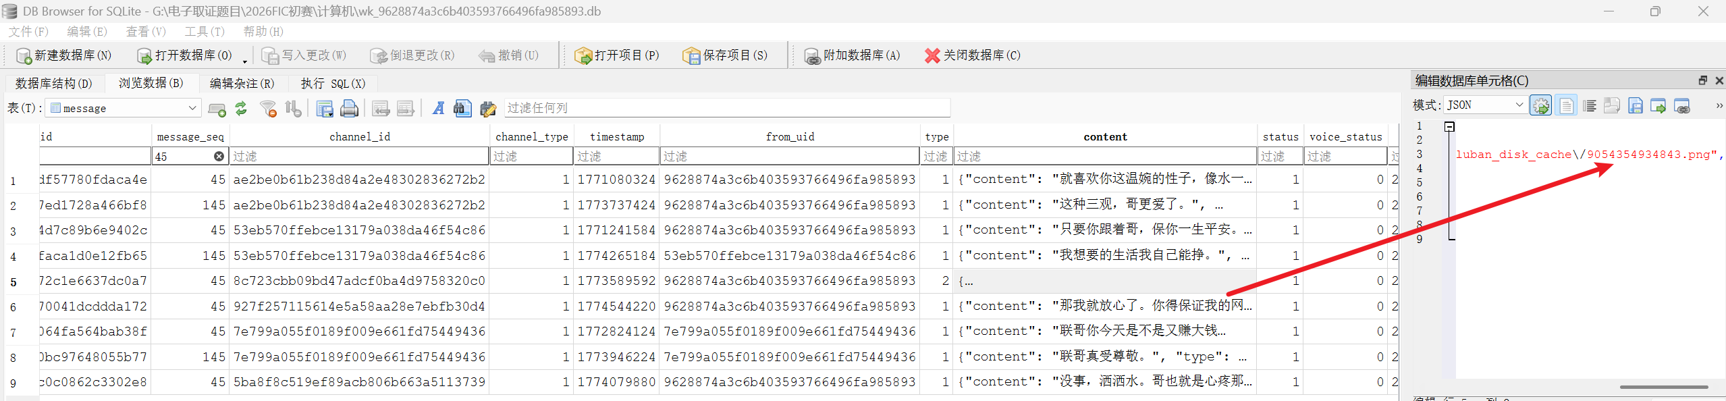Select channel_id cell 927f257115614e5a58aa28e7ebfb30d4
The width and height of the screenshot is (1726, 401).
pyautogui.click(x=359, y=306)
